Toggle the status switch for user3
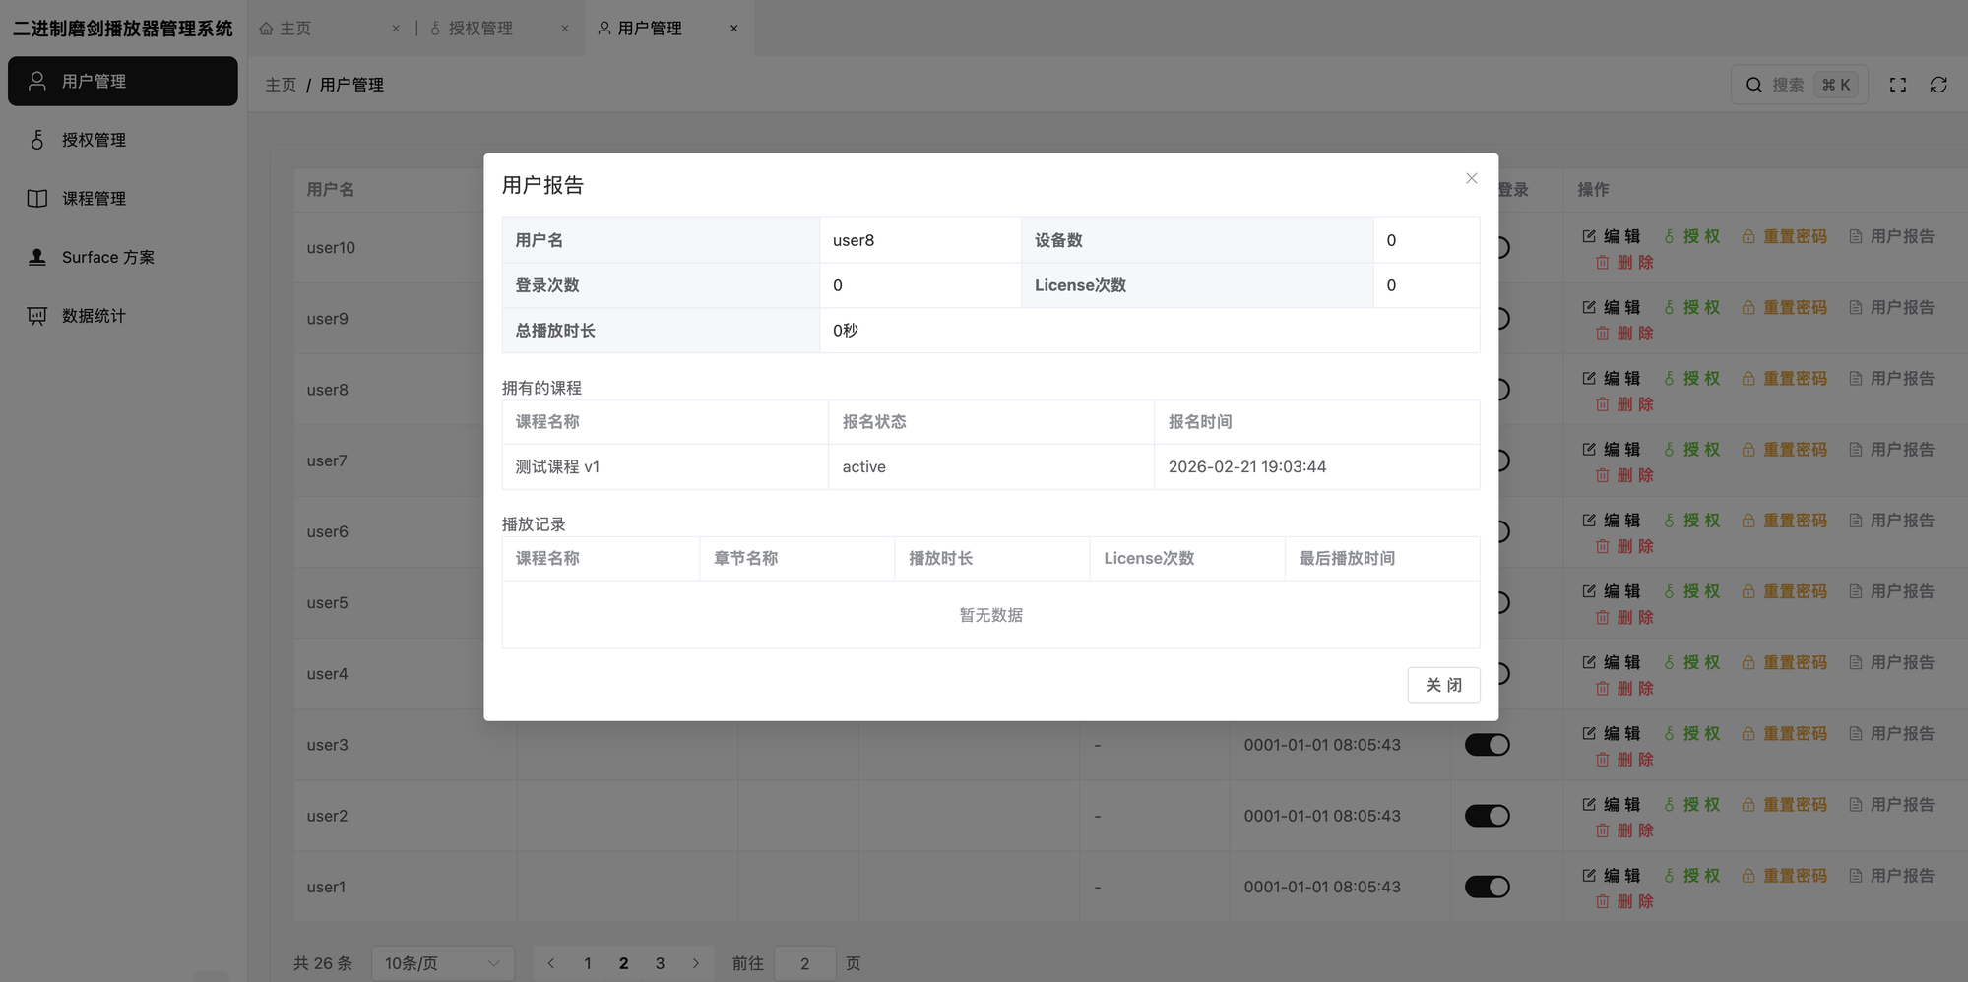 point(1487,744)
